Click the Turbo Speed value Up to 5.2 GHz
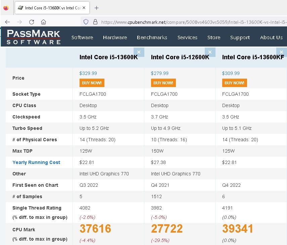287x245 pixels. 94,128
